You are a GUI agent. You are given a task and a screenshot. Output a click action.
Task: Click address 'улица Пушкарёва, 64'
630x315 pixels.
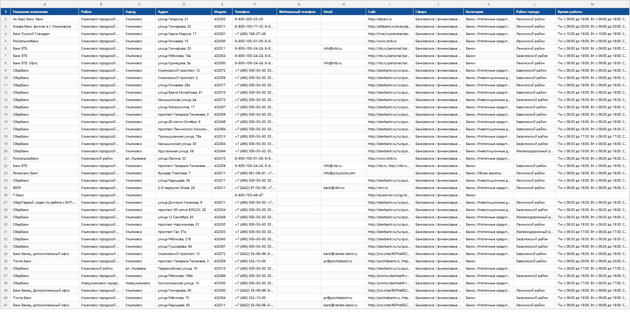coord(184,247)
